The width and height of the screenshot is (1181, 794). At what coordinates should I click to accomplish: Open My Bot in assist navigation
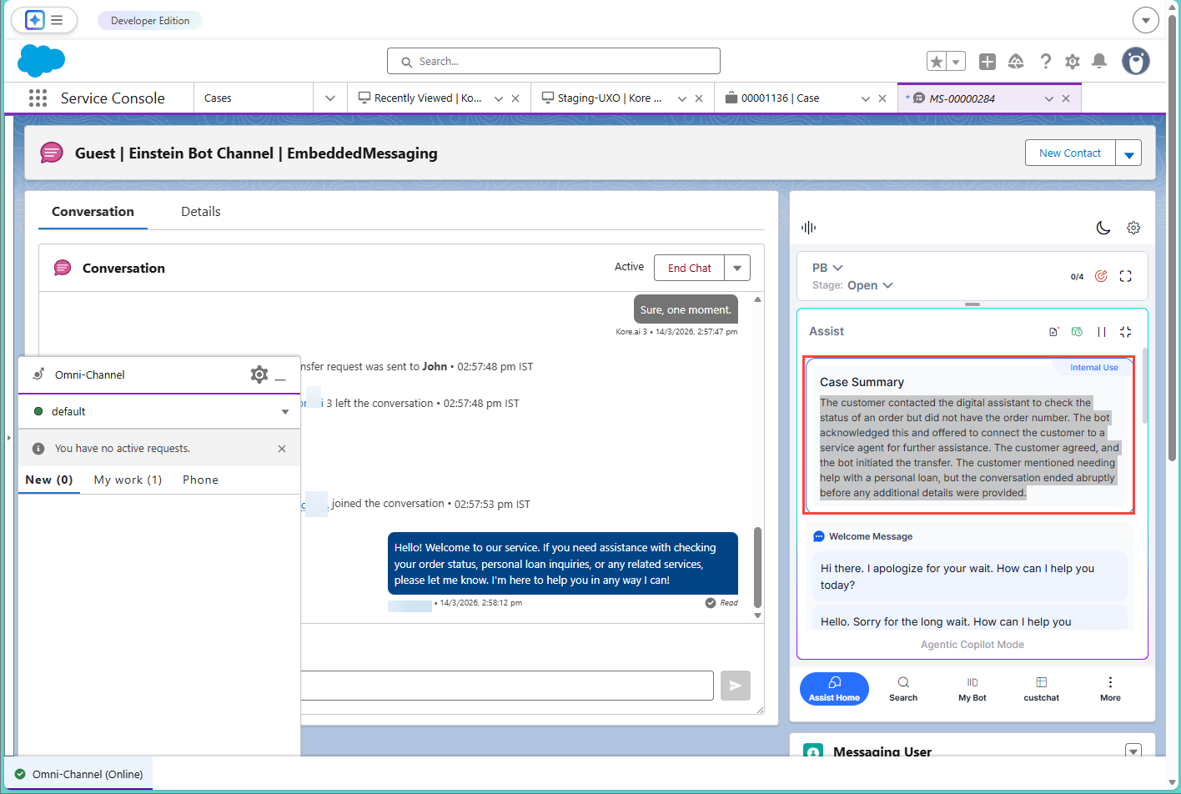pos(972,689)
